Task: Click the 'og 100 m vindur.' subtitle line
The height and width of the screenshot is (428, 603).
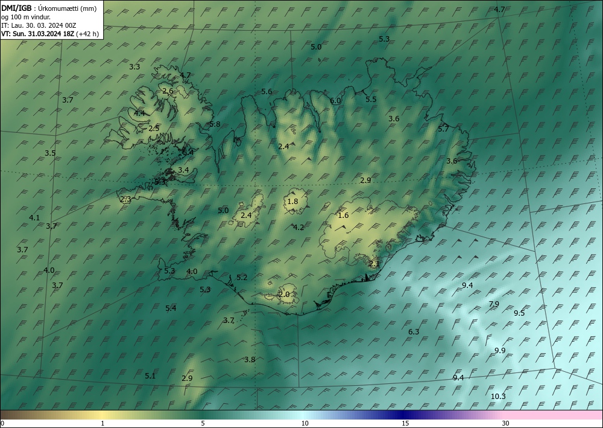Action: click(x=26, y=17)
